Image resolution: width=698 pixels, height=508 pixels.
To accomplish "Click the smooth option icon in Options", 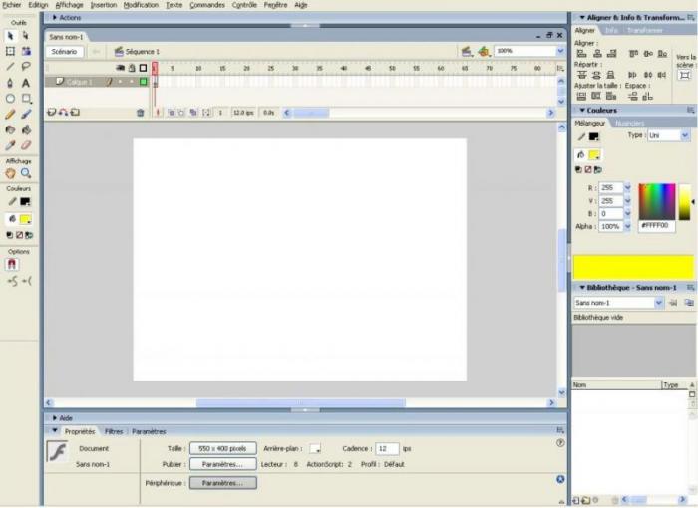I will [x=12, y=281].
